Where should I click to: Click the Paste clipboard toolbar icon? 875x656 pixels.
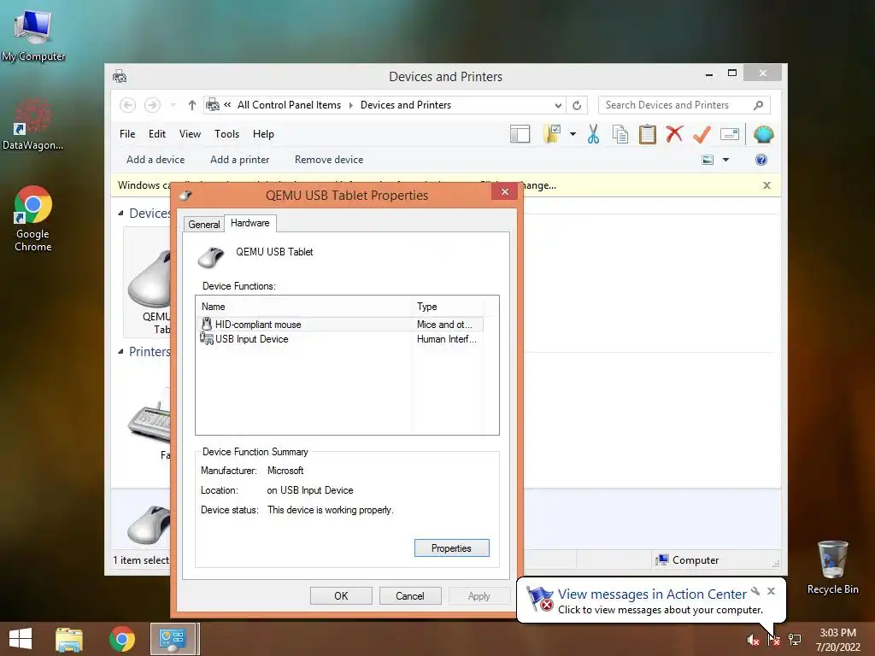coord(648,134)
